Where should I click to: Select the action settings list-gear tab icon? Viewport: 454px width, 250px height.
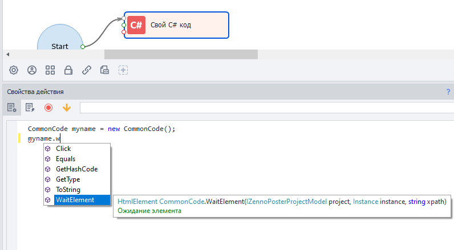click(x=12, y=108)
